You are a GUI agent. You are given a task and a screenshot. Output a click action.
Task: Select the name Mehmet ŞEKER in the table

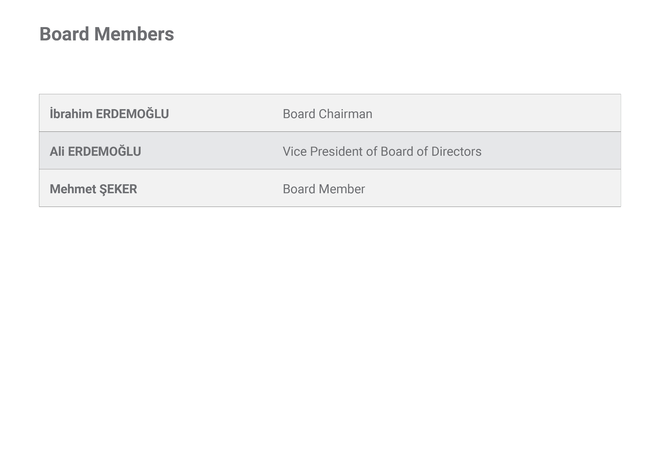pyautogui.click(x=93, y=189)
